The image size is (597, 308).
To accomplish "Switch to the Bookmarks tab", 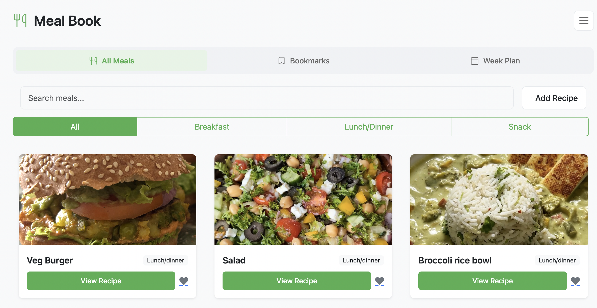I will 304,61.
